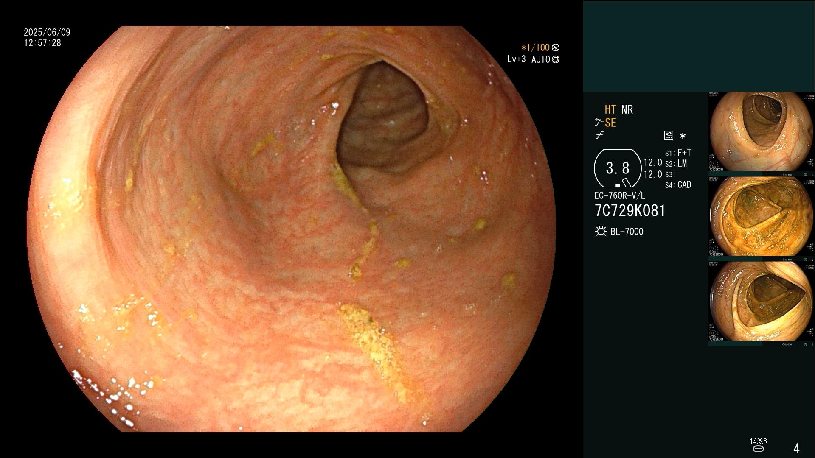Click the S1: F+T switch assignment
This screenshot has width=815, height=458.
[x=678, y=153]
